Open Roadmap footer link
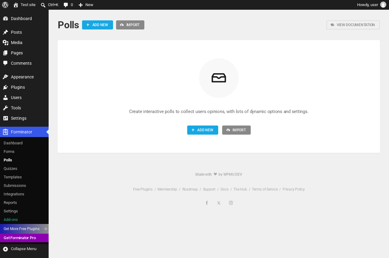This screenshot has height=258, width=389. pyautogui.click(x=190, y=189)
